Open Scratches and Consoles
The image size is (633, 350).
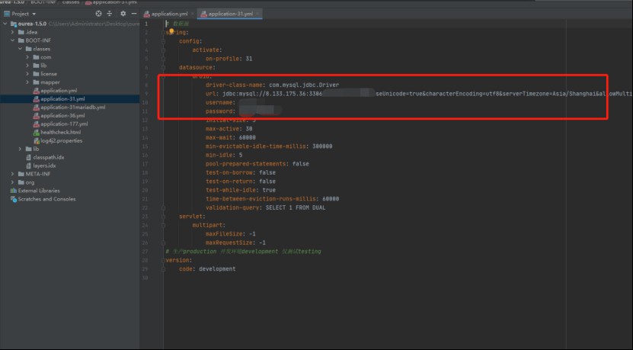click(46, 199)
